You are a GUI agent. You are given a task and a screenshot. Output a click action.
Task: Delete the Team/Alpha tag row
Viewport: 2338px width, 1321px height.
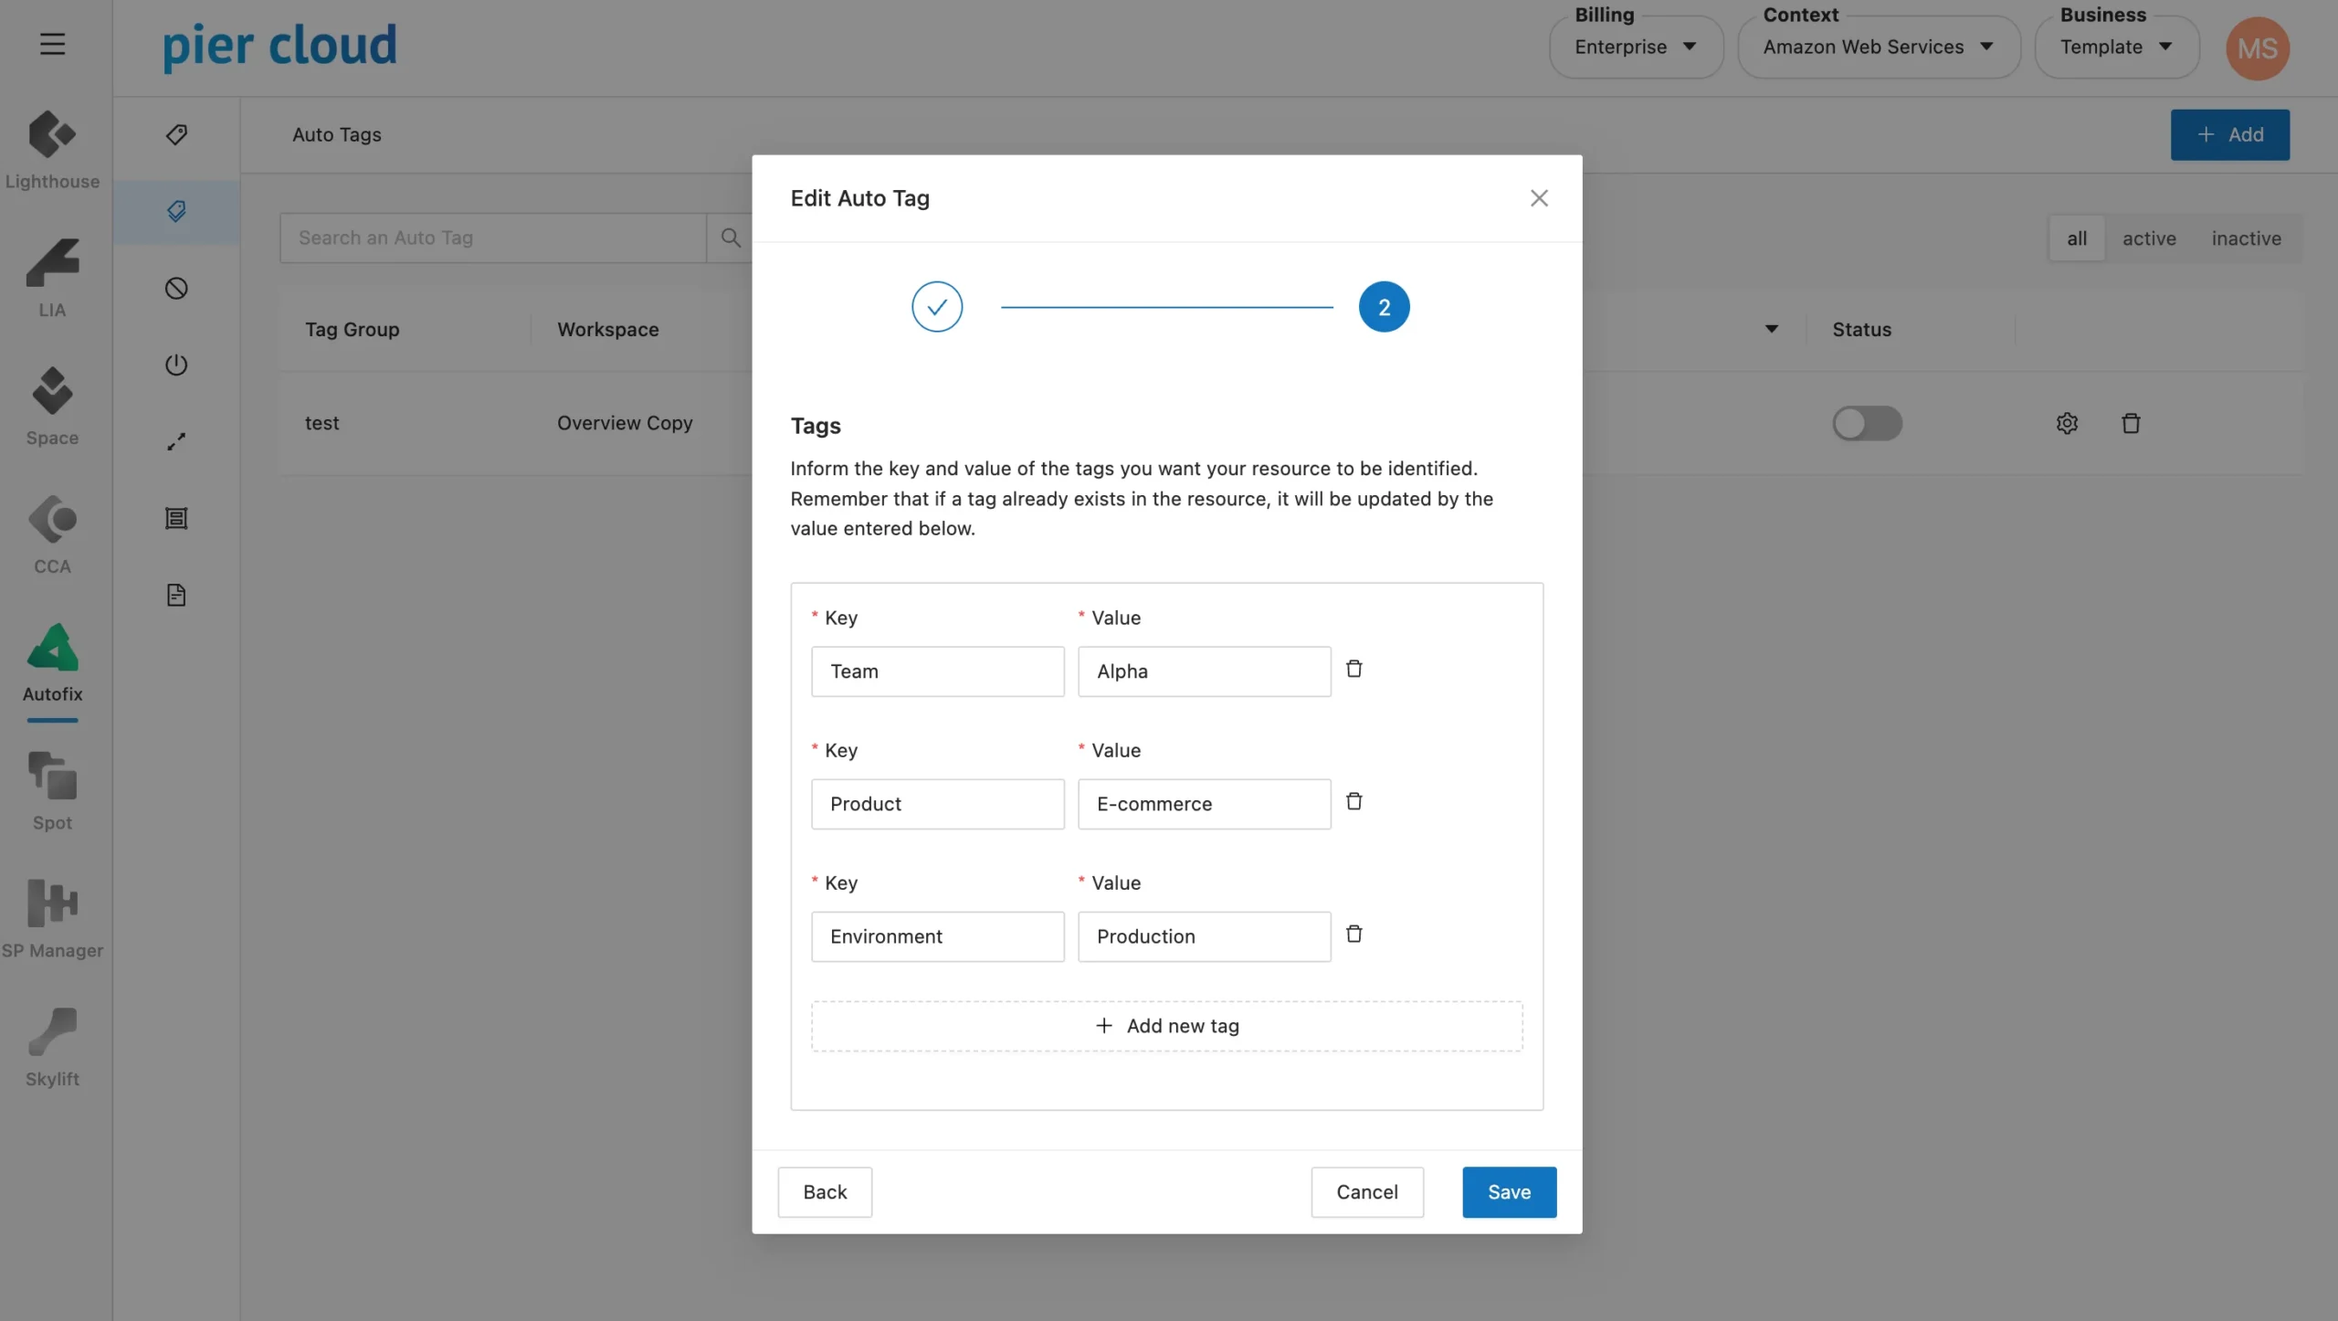(1353, 668)
